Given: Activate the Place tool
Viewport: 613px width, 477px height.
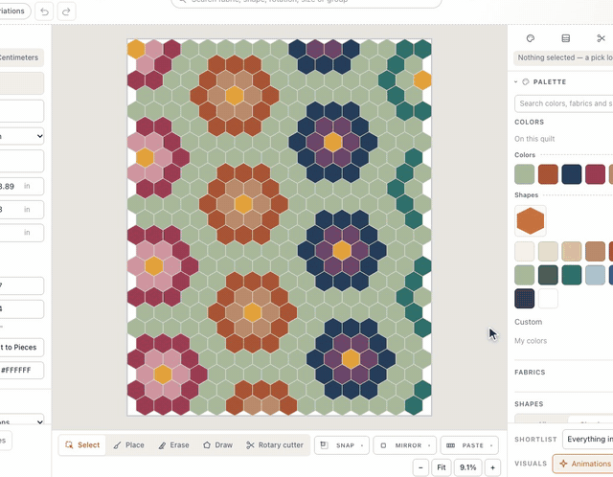Looking at the screenshot, I should (129, 445).
